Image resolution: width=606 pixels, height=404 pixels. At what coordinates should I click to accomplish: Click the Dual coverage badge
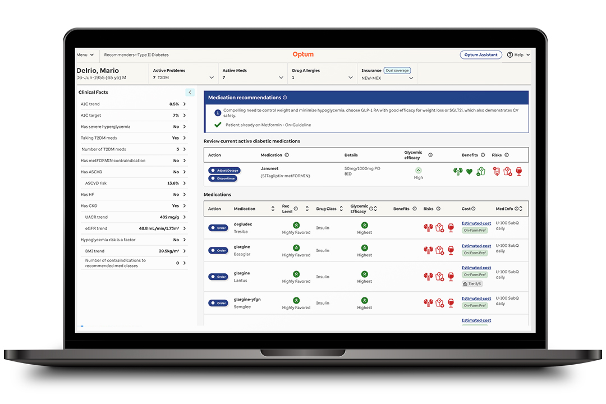(397, 70)
